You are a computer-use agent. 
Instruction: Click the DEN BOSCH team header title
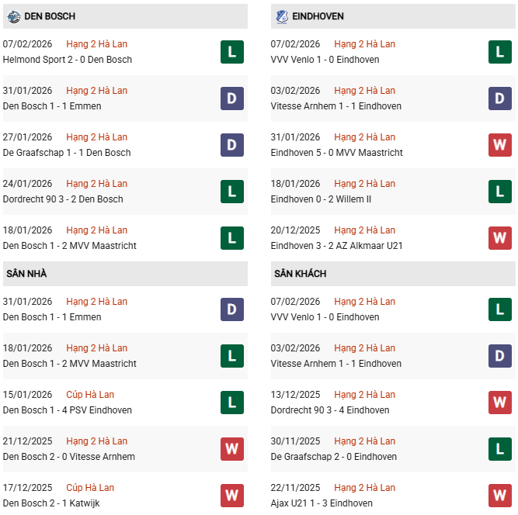tap(50, 16)
